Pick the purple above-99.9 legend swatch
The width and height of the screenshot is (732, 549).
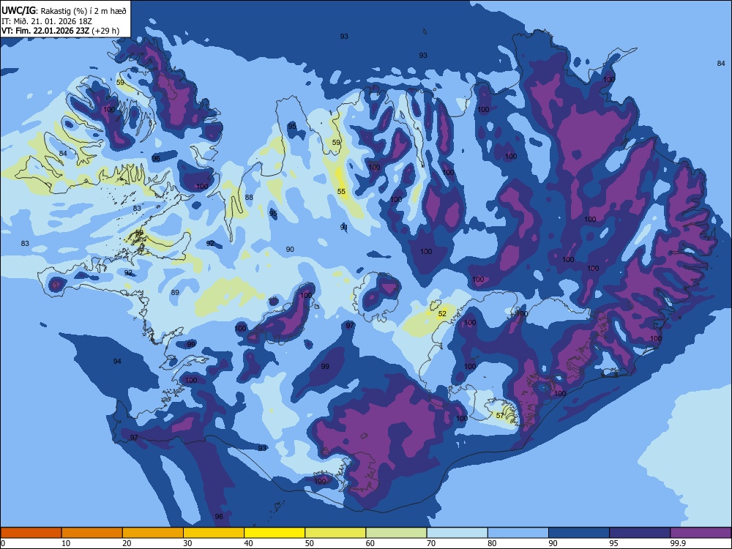(x=701, y=533)
